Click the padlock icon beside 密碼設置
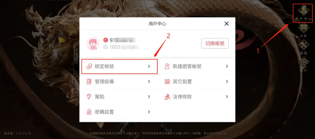Image resolution: width=315 pixels, height=139 pixels. coord(89,112)
